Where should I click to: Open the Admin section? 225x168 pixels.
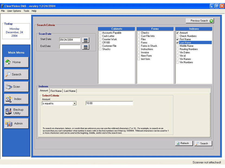[x=16, y=123]
